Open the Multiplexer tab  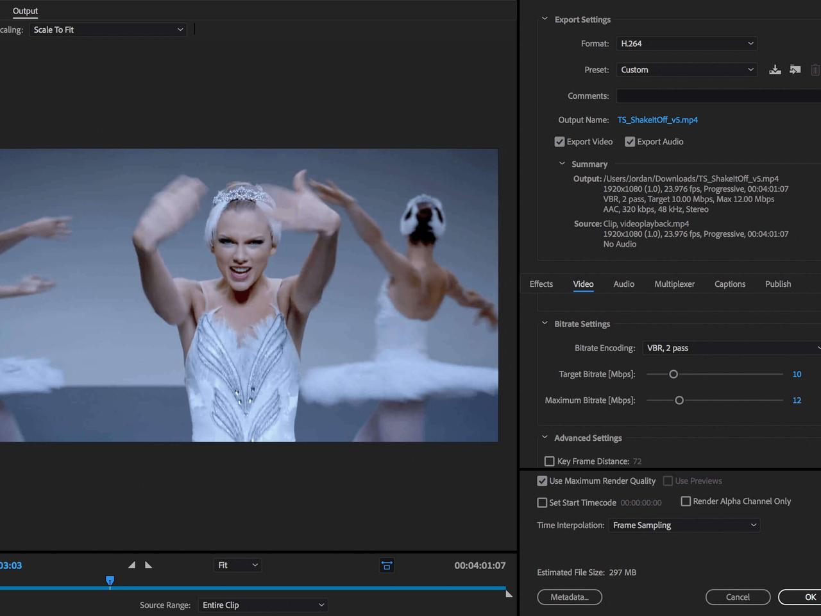(x=674, y=284)
